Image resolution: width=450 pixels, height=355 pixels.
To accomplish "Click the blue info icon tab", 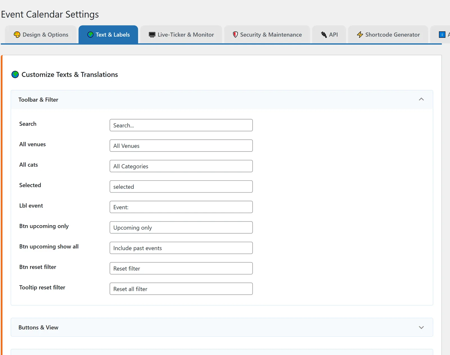I will pyautogui.click(x=442, y=35).
